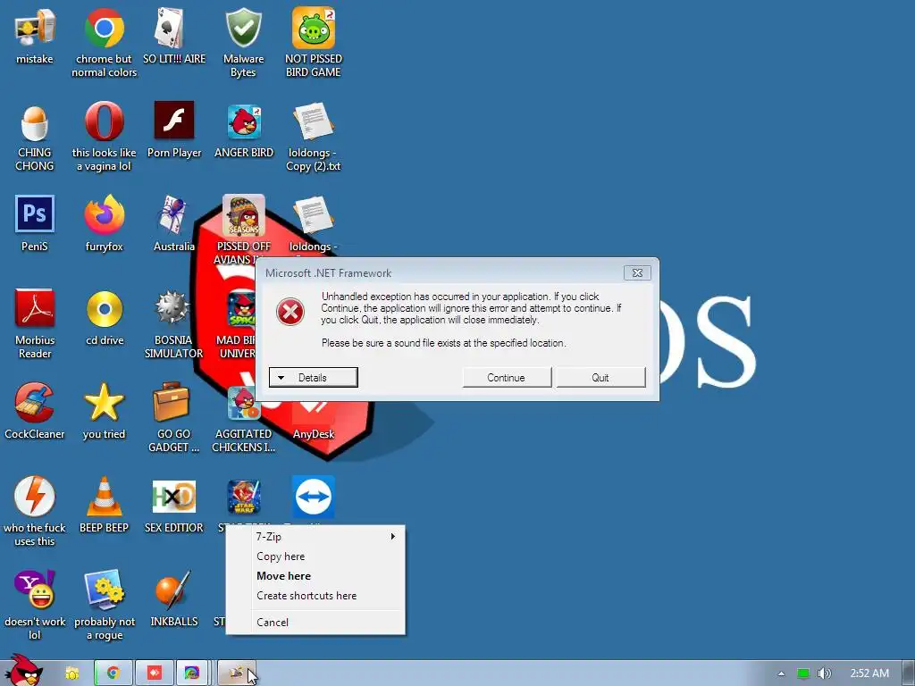Open the volume speaker tray icon
The width and height of the screenshot is (915, 686).
824,673
